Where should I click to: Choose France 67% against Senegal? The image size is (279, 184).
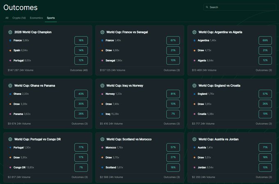pos(173,40)
